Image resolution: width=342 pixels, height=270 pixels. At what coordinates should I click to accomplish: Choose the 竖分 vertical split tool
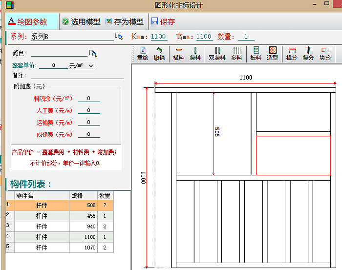coord(308,54)
